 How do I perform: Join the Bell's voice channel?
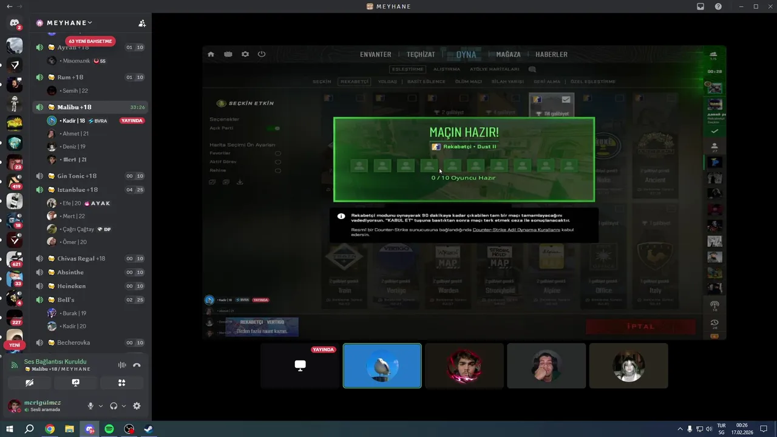coord(91,300)
